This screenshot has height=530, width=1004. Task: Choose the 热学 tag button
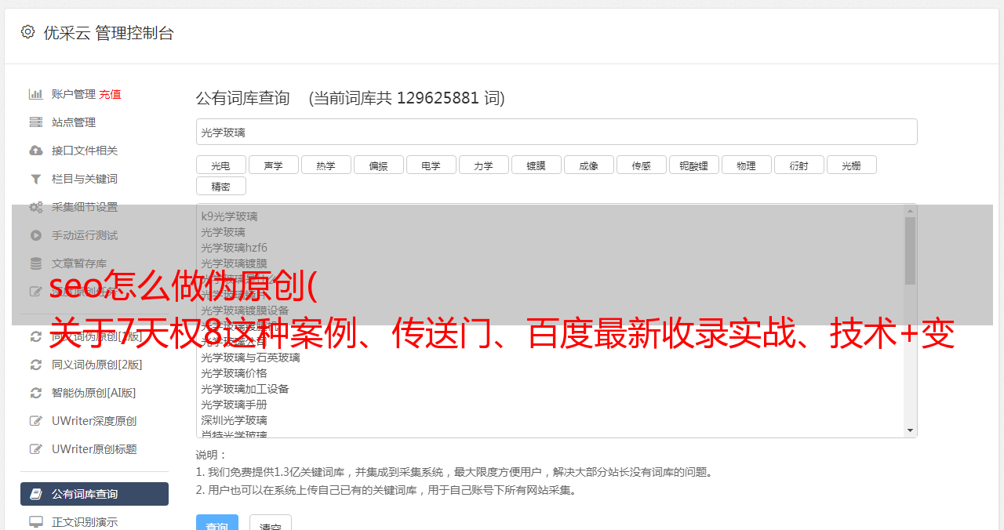326,165
